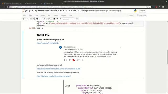Screen dimensions: 168x94
Task: Click the ОТГОВОР reply text
Action: click(x=80, y=60)
